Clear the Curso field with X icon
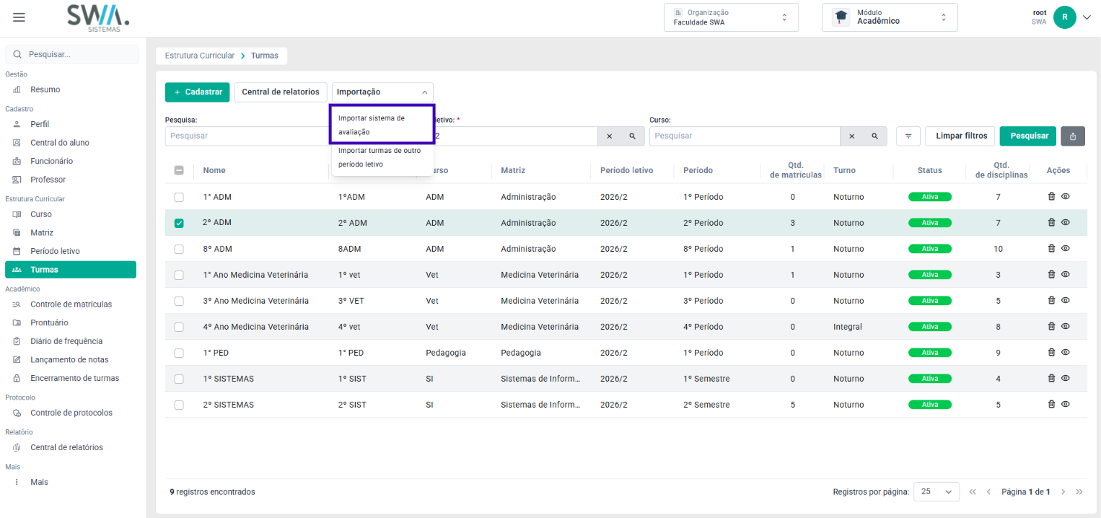Image resolution: width=1101 pixels, height=518 pixels. 851,136
